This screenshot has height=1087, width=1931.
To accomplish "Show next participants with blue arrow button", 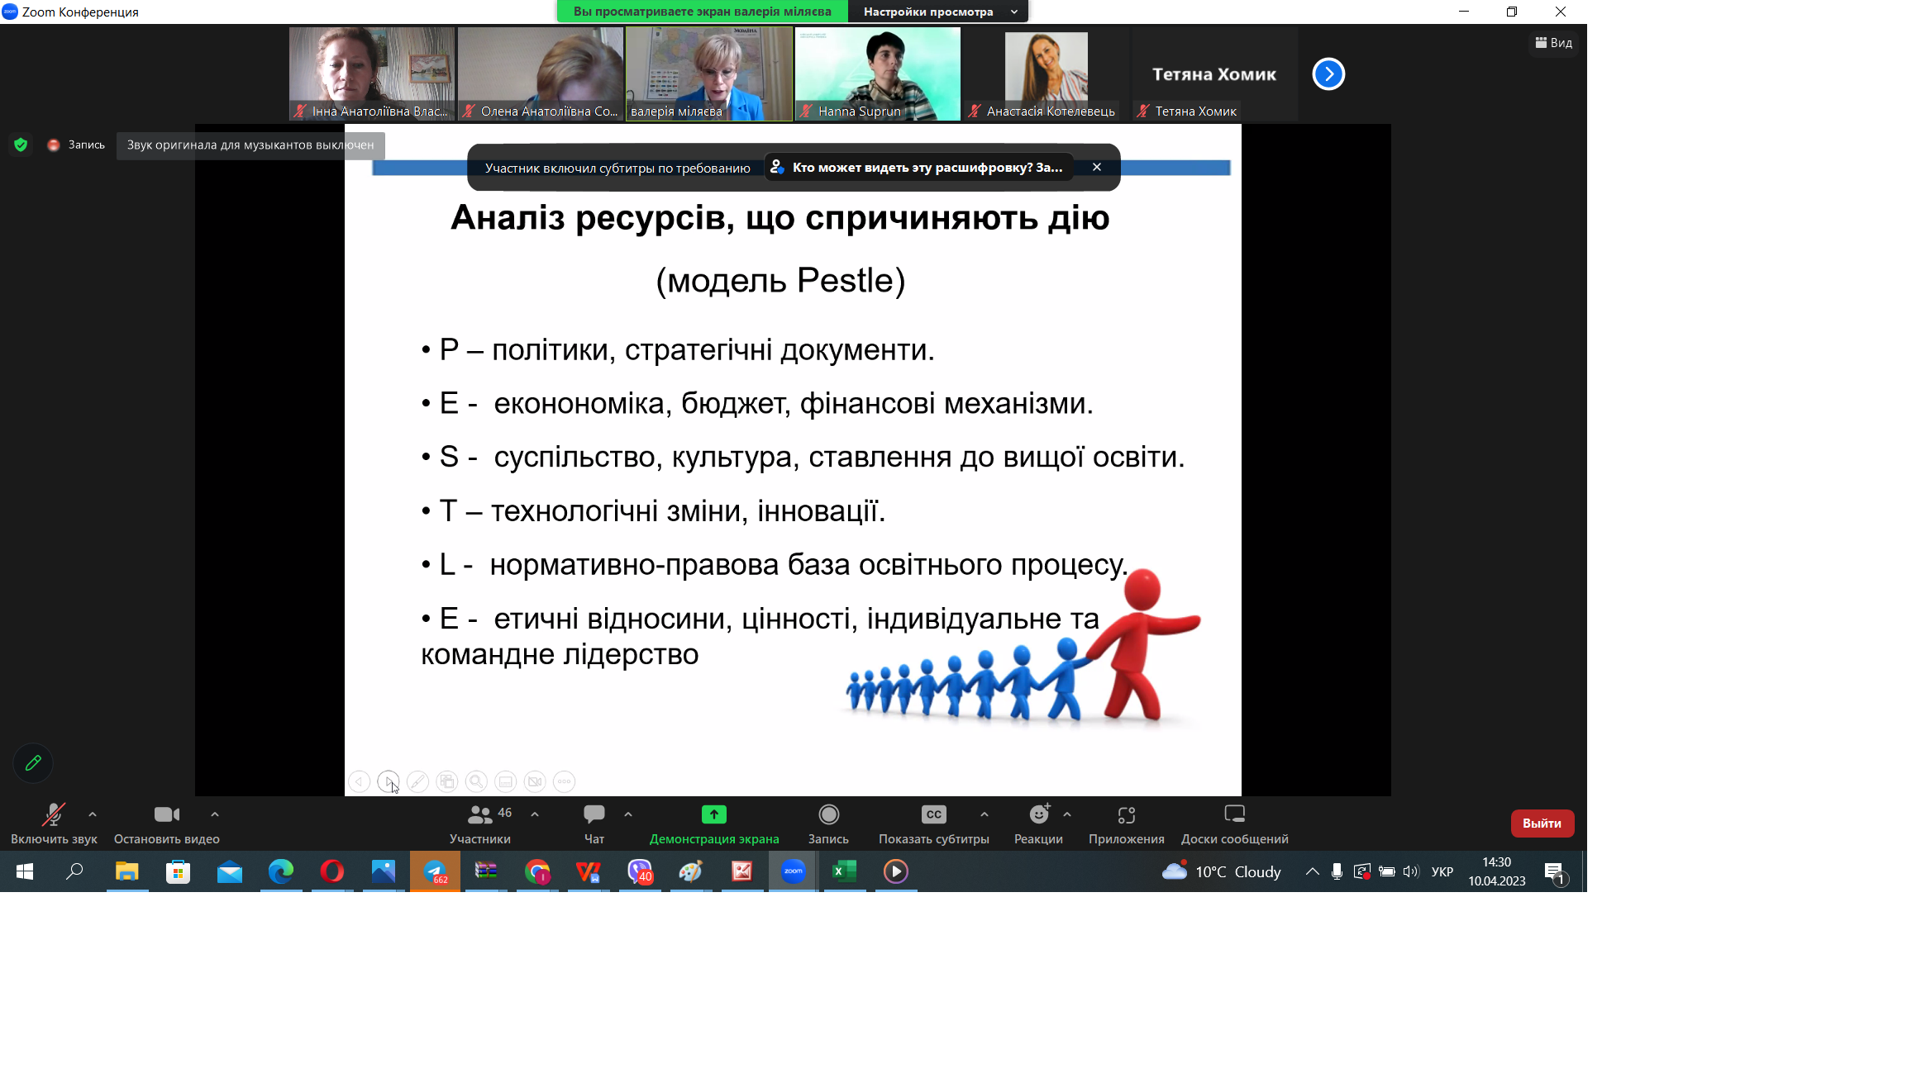I will click(1328, 74).
